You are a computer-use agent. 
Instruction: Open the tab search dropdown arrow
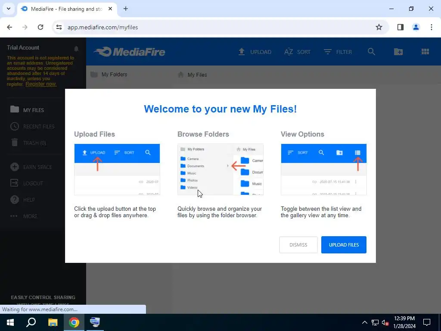point(9,9)
